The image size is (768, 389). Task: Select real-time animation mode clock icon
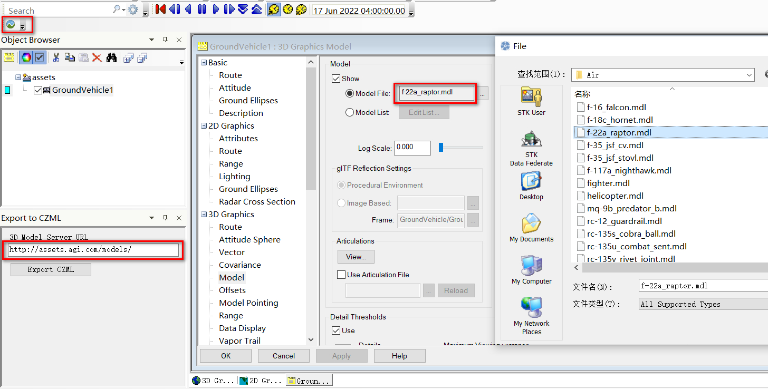[x=287, y=9]
